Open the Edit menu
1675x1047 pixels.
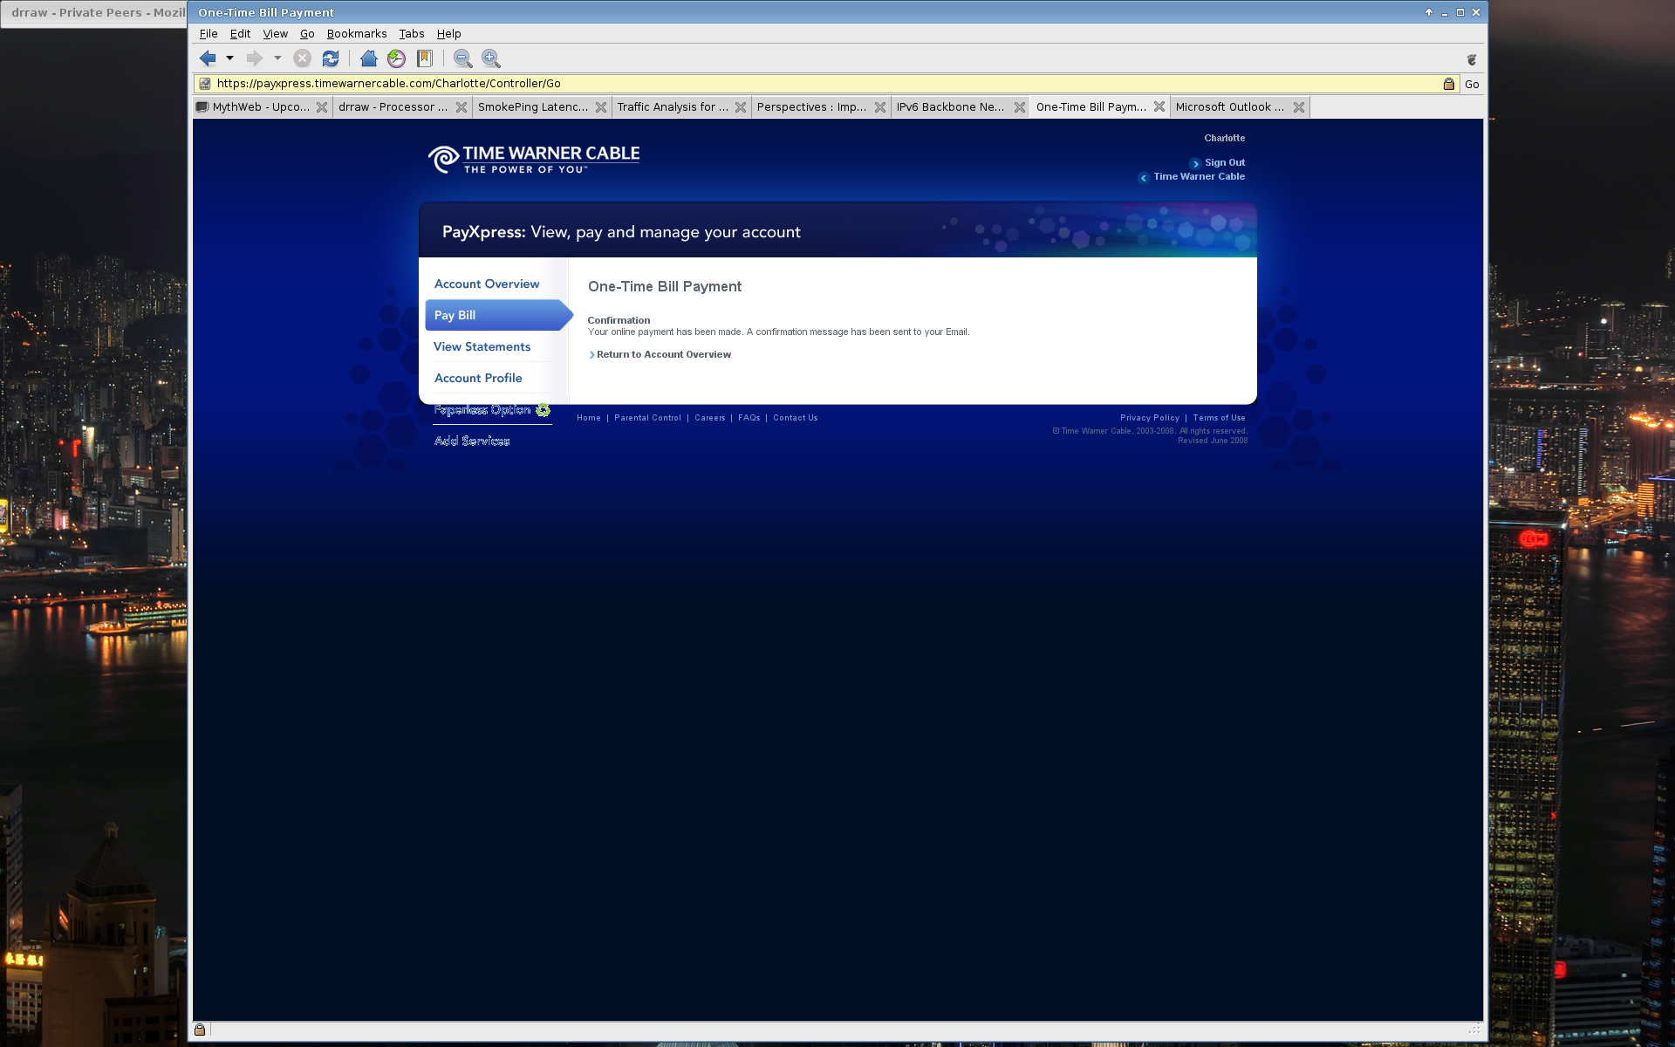tap(240, 33)
